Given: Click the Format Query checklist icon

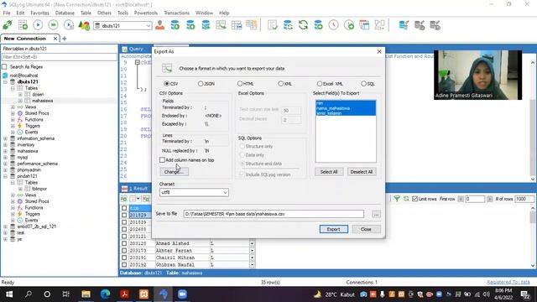Looking at the screenshot, I should tap(273, 25).
